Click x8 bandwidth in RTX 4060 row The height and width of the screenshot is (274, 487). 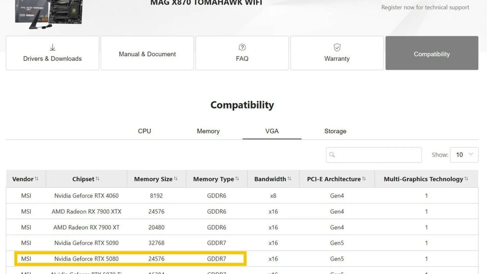click(x=273, y=196)
